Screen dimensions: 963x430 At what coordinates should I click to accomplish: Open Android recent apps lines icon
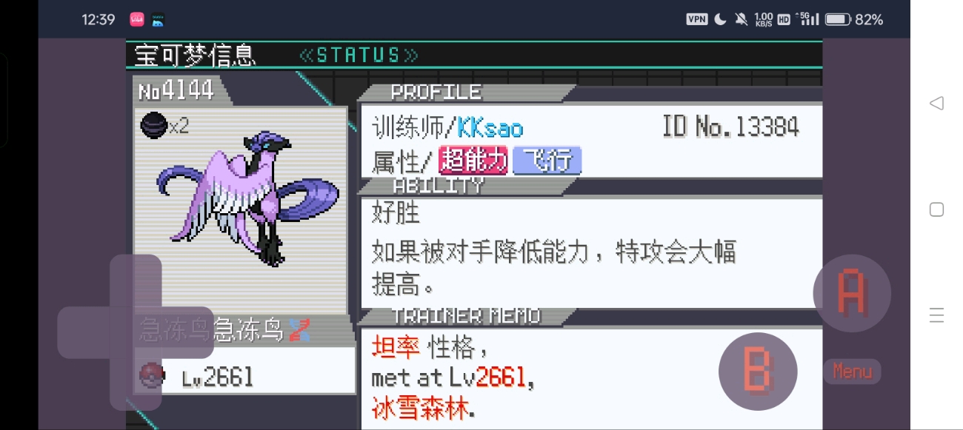936,315
